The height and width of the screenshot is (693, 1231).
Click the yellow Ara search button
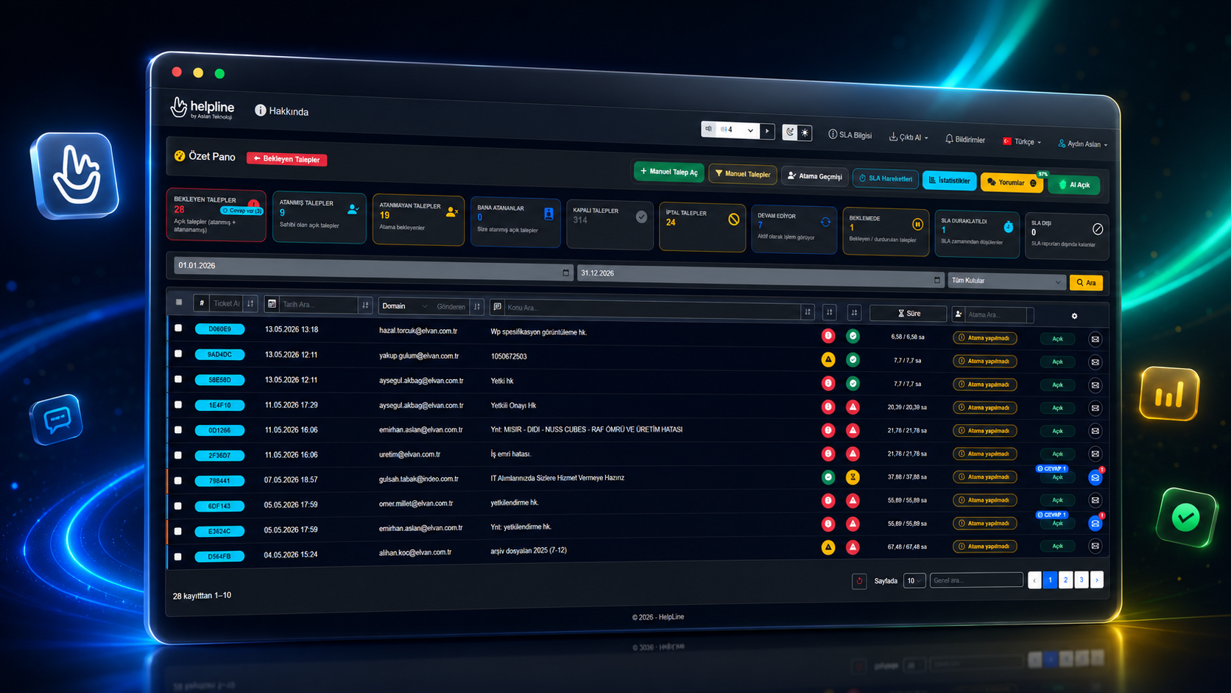[x=1086, y=283]
